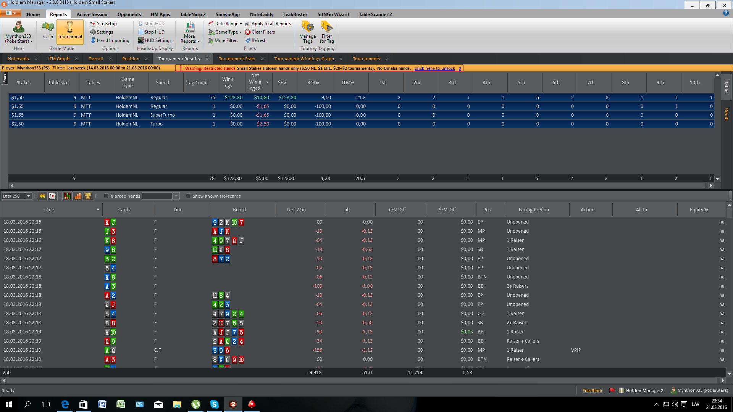
Task: Select the $2,50 Turbo results row
Action: [x=362, y=124]
